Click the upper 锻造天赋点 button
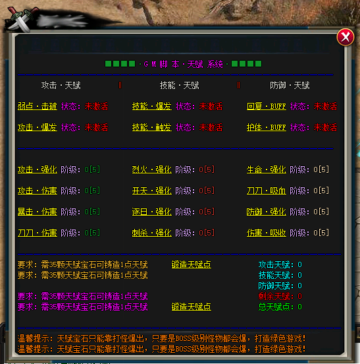The image size is (360, 364). click(x=192, y=264)
